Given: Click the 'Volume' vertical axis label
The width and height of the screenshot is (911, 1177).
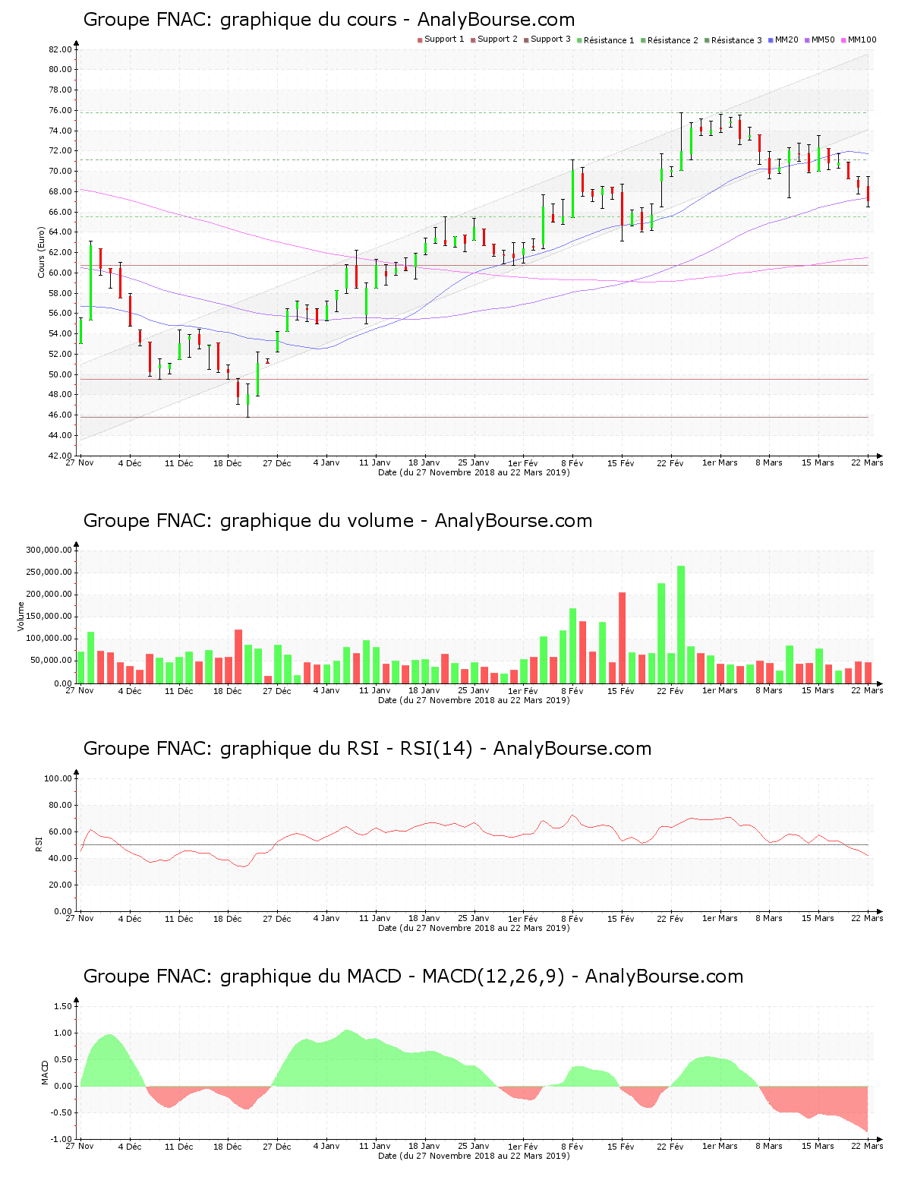Looking at the screenshot, I should pos(20,616).
